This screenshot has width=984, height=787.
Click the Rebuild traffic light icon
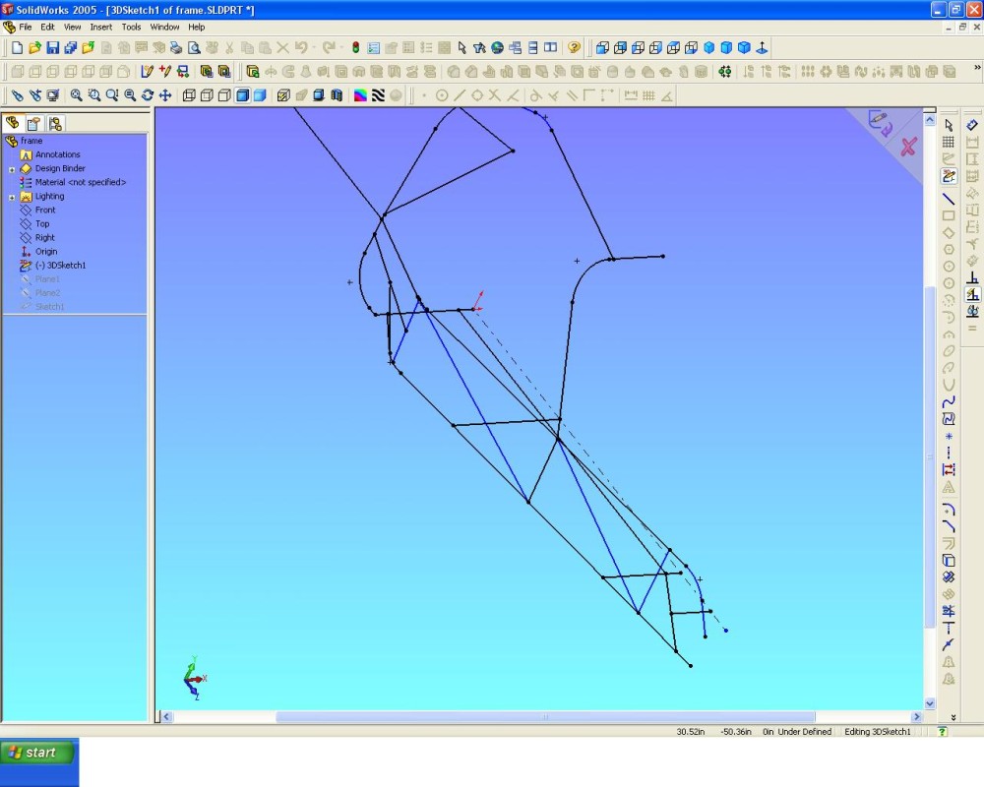pos(355,47)
